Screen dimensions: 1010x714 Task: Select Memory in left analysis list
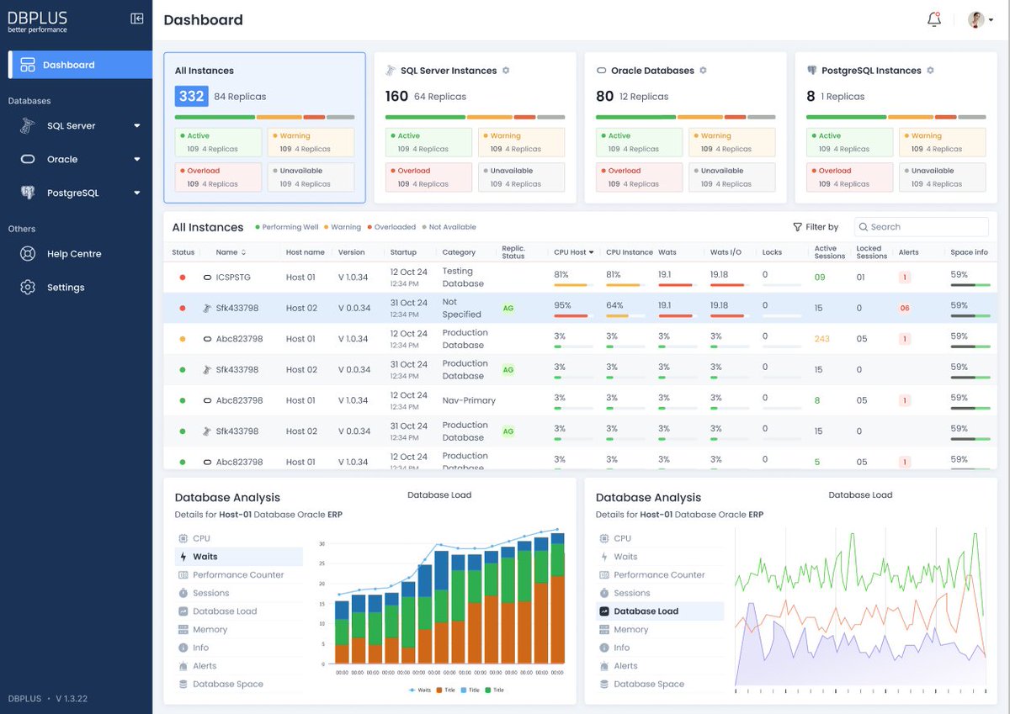pyautogui.click(x=239, y=629)
